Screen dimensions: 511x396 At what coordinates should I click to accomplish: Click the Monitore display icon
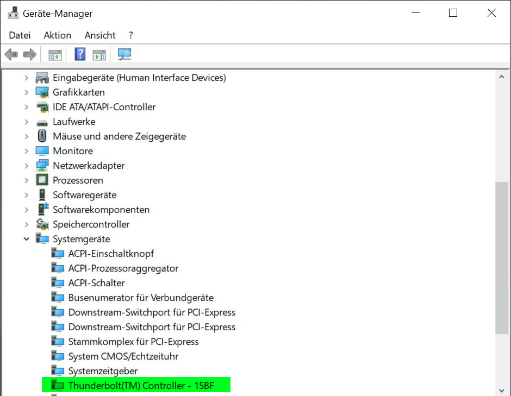tap(42, 151)
